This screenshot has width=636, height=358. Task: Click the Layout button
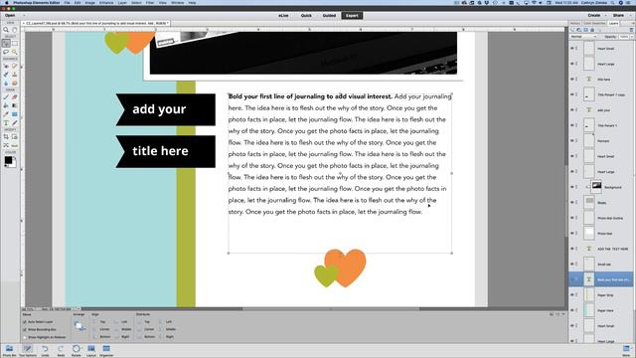point(91,351)
